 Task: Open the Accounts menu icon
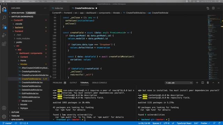4,108
